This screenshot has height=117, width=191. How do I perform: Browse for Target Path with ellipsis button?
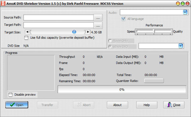(98, 26)
